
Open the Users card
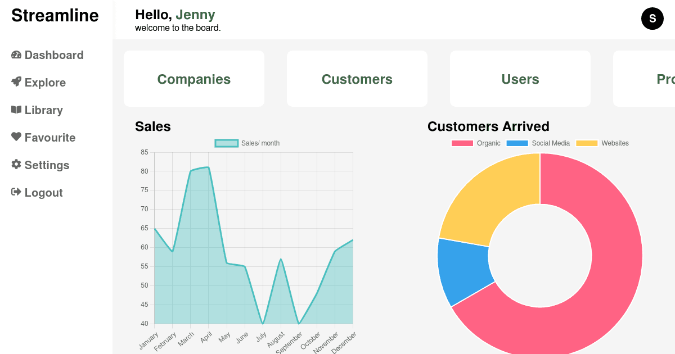coord(520,79)
